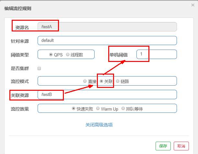
Task: Click the 单机阈值 input field
Action: pos(157,54)
